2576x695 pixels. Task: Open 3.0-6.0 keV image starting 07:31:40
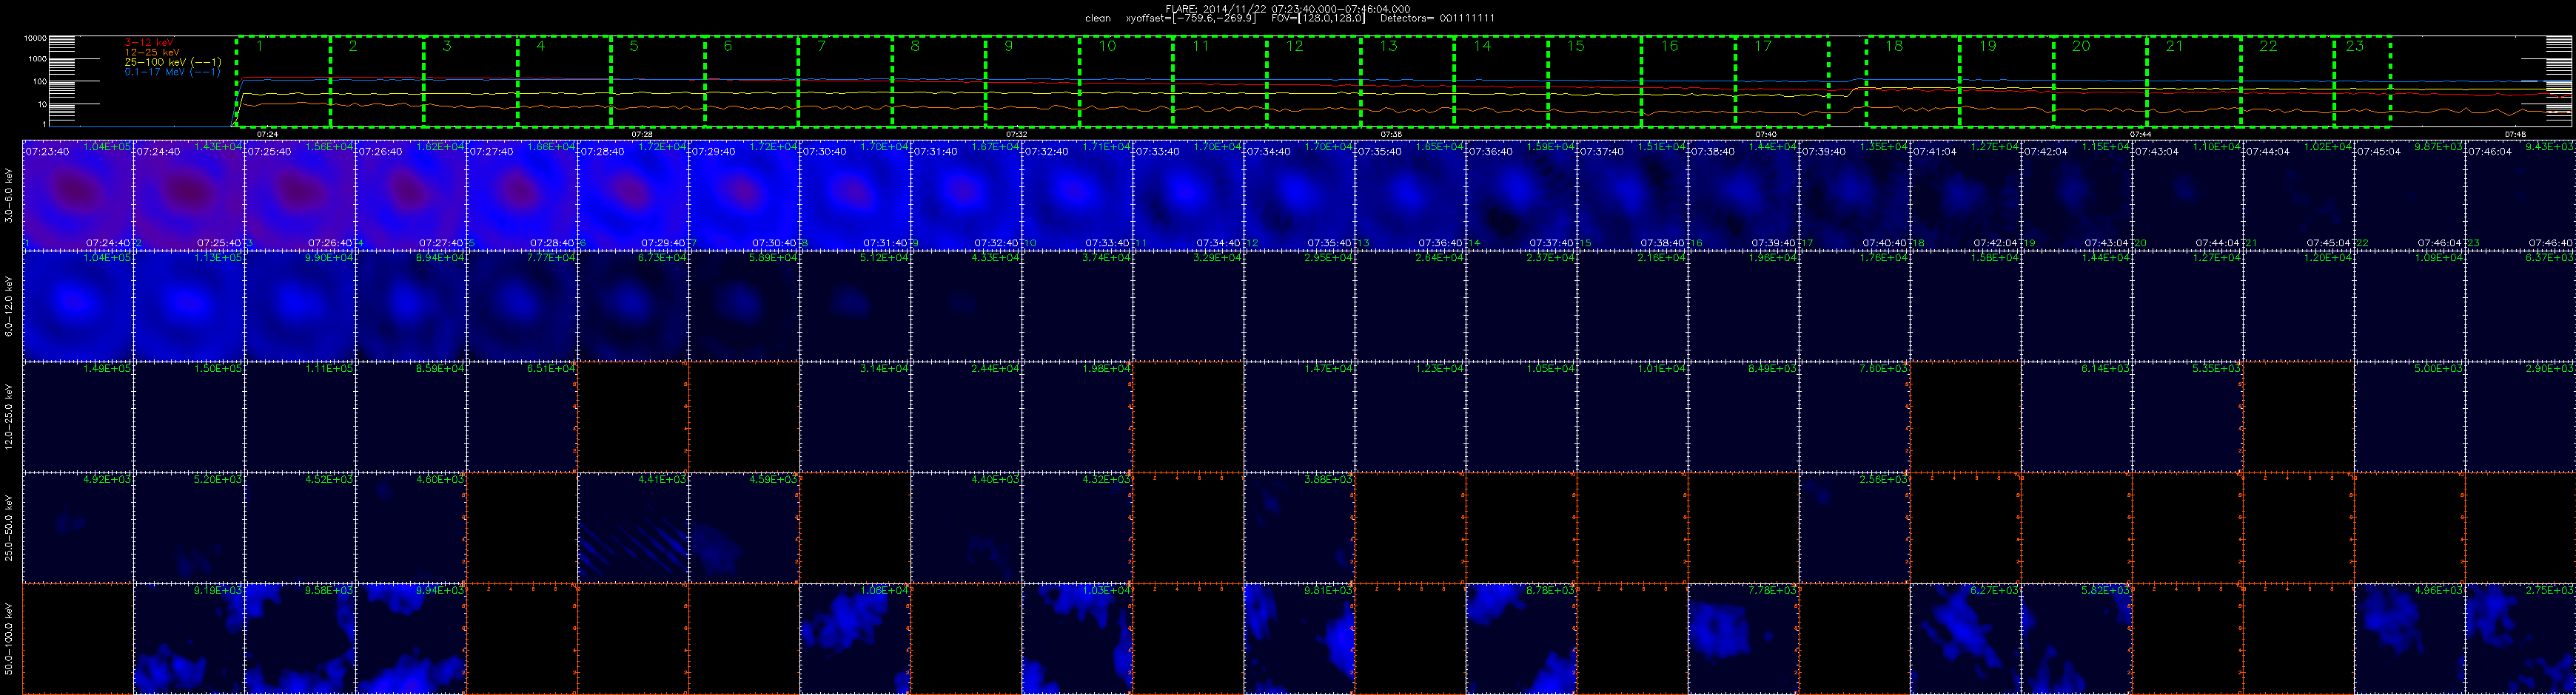(966, 194)
